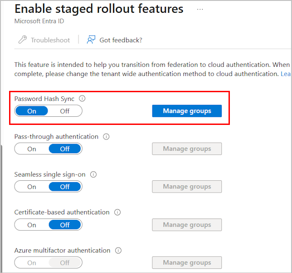Click the info icon next to Pass-through authentication
Image resolution: width=292 pixels, height=273 pixels.
(106, 137)
